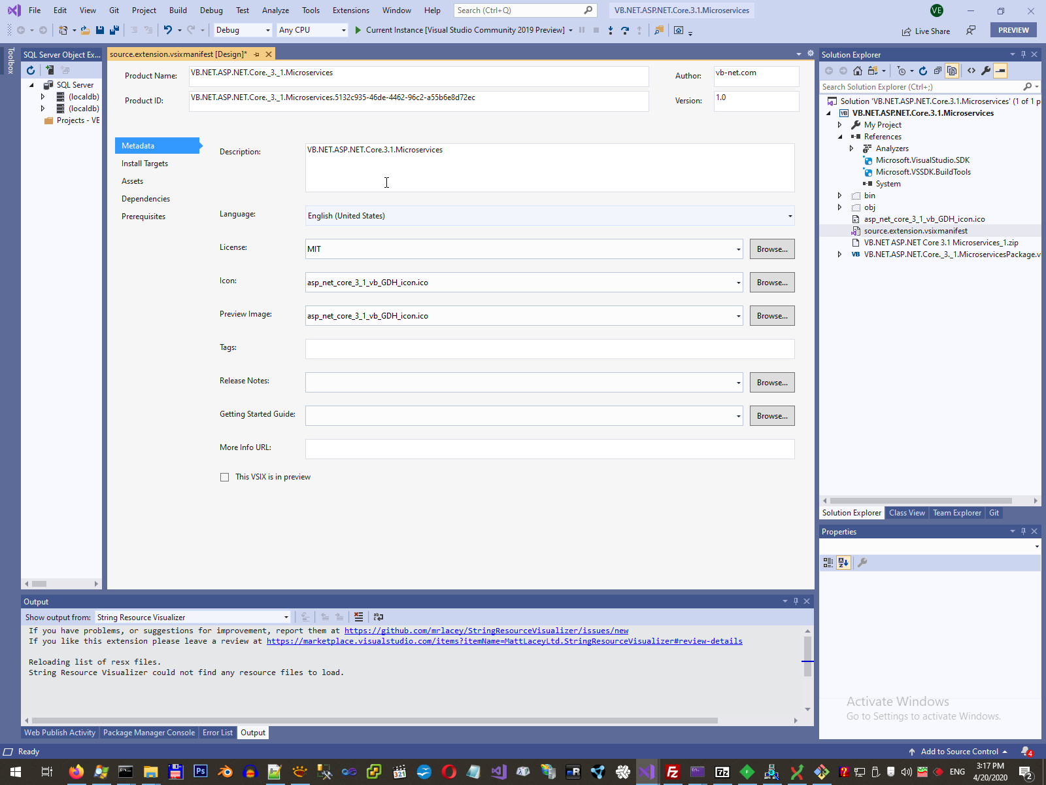Screen dimensions: 1046x785
Task: Click the More Info URL field
Action: pos(550,449)
